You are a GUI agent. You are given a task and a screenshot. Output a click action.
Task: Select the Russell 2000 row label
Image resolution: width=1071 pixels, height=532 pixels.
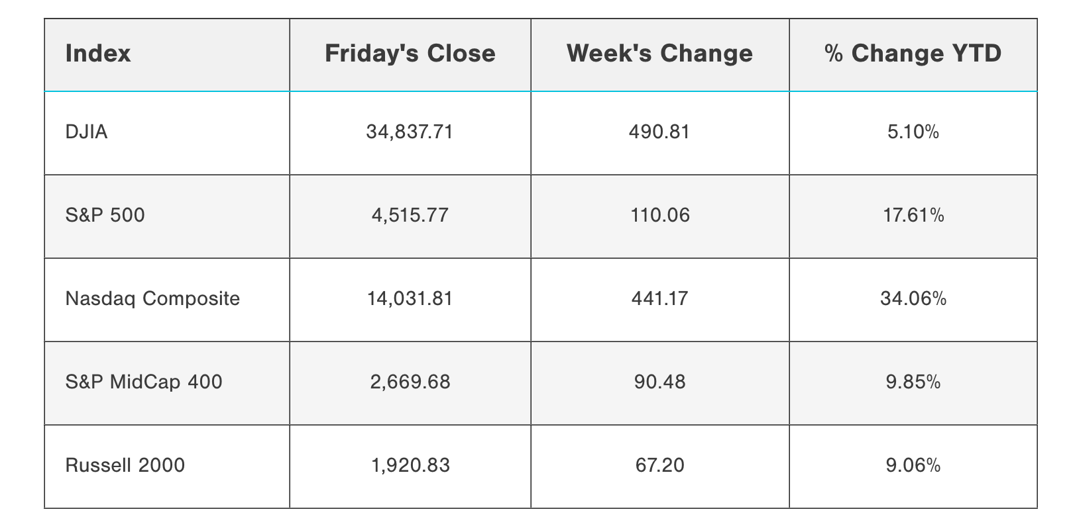pos(125,465)
